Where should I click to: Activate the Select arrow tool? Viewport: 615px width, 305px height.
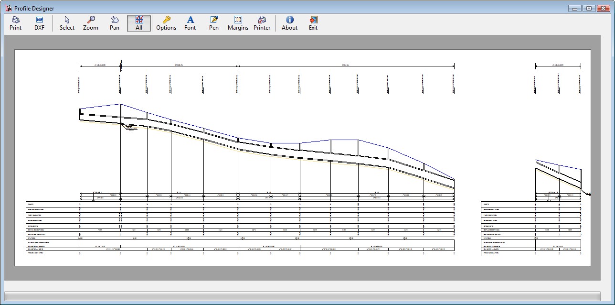67,23
